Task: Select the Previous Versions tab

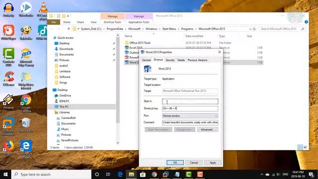Action: coord(197,60)
